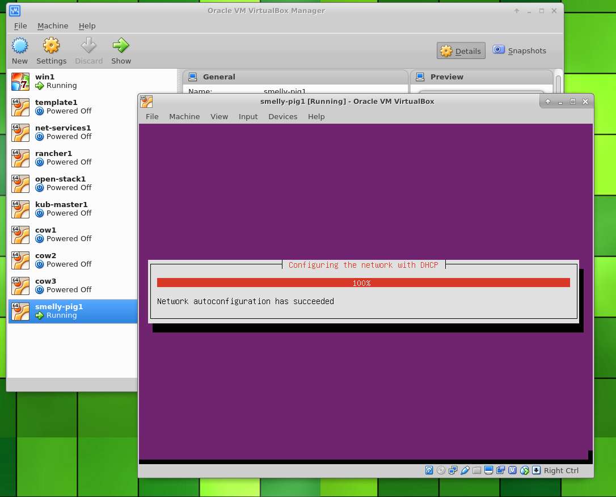616x497 pixels.
Task: Open File menu in VirtualBox Manager
Action: (x=20, y=26)
